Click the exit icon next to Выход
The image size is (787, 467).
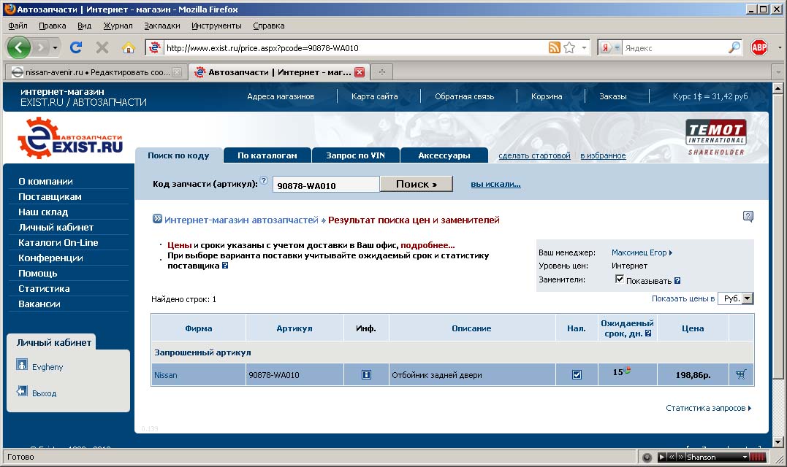[x=22, y=391]
